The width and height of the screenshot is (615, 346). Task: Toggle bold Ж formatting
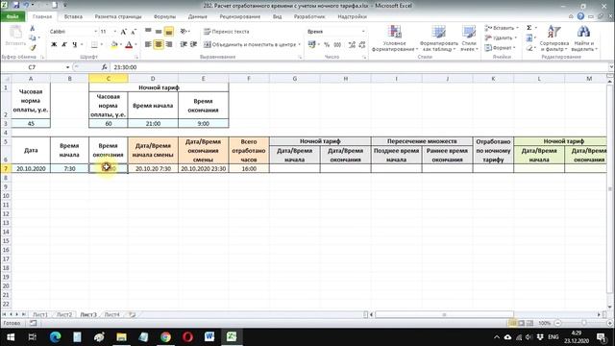[x=54, y=45]
